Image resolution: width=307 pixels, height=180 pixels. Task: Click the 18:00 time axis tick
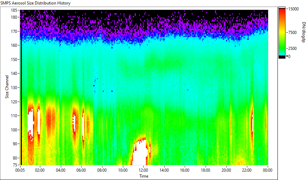click(x=206, y=170)
